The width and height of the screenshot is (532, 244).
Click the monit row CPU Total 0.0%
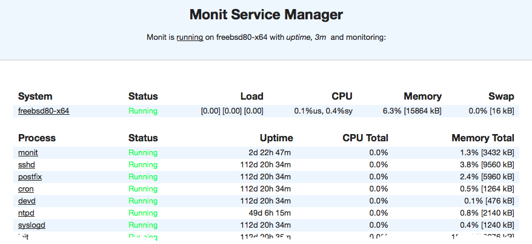pos(379,153)
